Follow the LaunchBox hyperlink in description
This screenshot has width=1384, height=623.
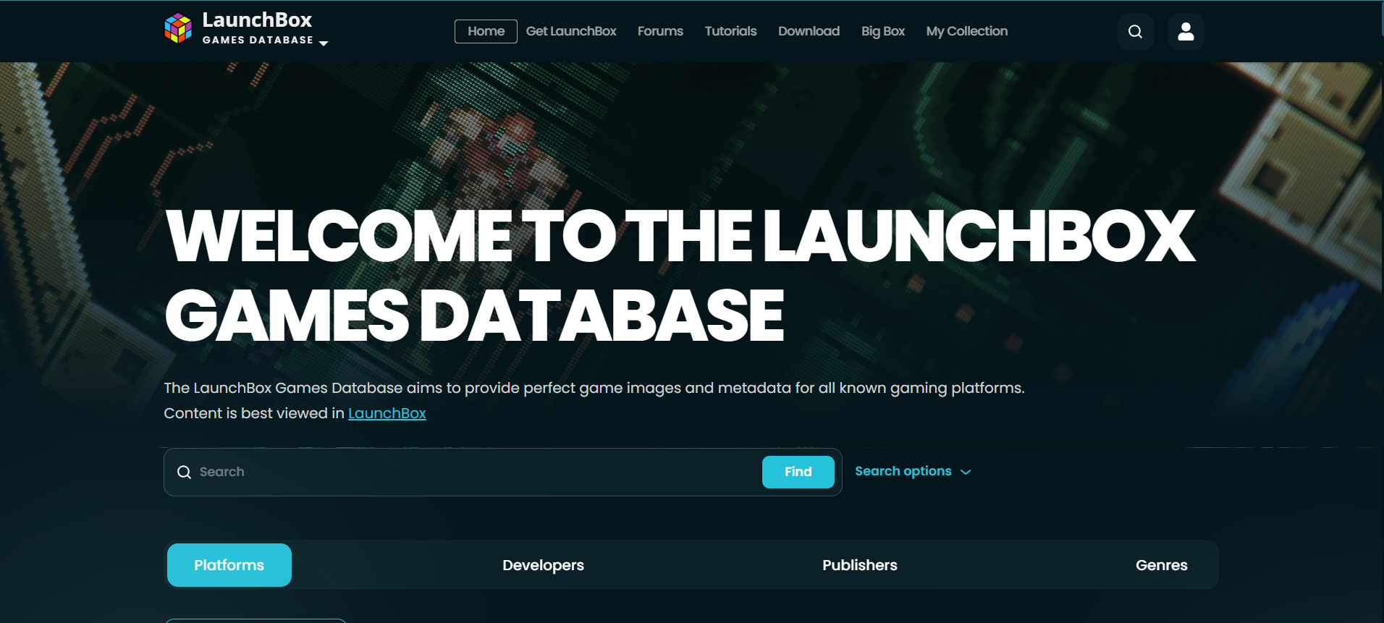point(387,413)
